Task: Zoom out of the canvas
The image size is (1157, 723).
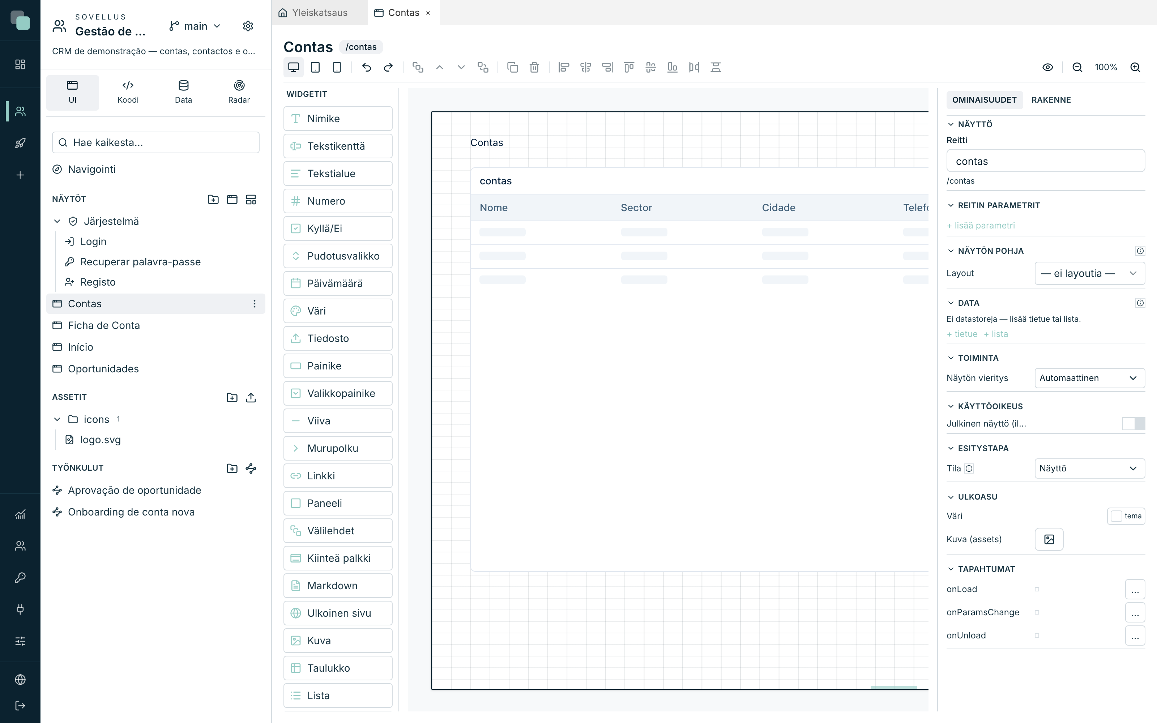Action: (x=1077, y=68)
